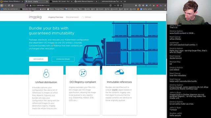Toggle reader view icon in address bar
Viewport: 211px width, 118px height.
click(x=110, y=6)
